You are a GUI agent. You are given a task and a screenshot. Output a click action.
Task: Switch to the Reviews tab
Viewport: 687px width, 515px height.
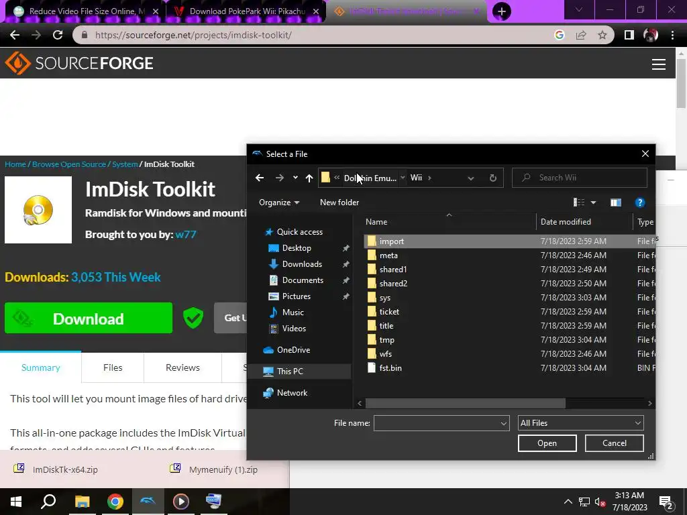[182, 367]
